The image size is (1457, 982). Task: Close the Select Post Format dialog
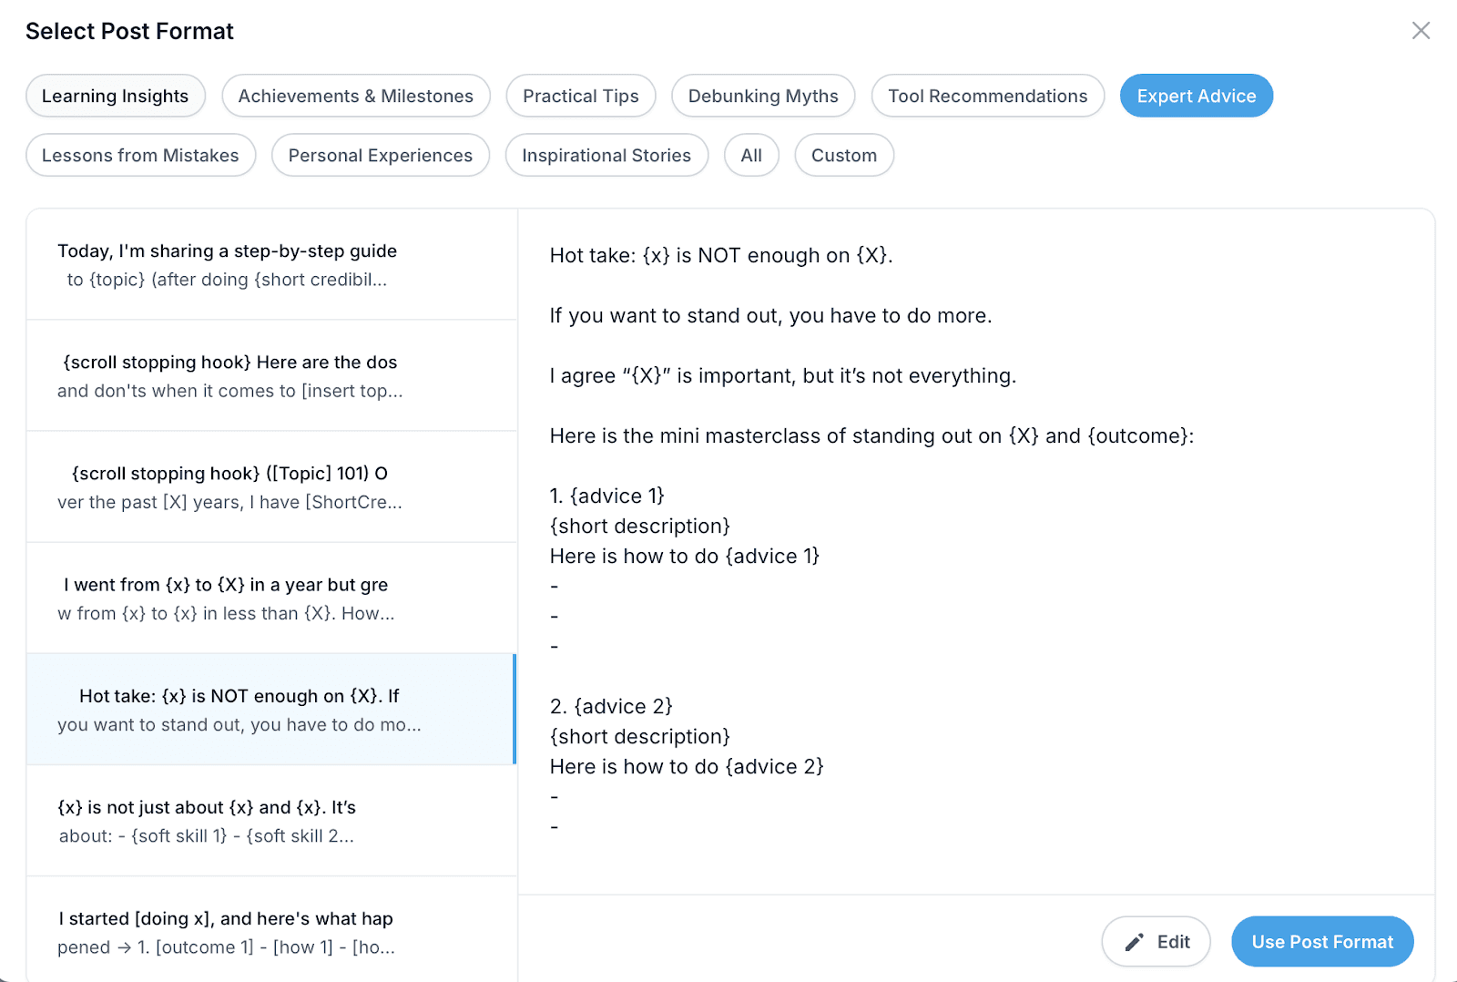pyautogui.click(x=1421, y=31)
